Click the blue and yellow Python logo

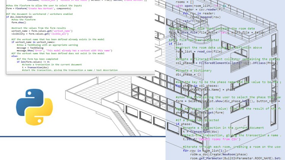34,107
